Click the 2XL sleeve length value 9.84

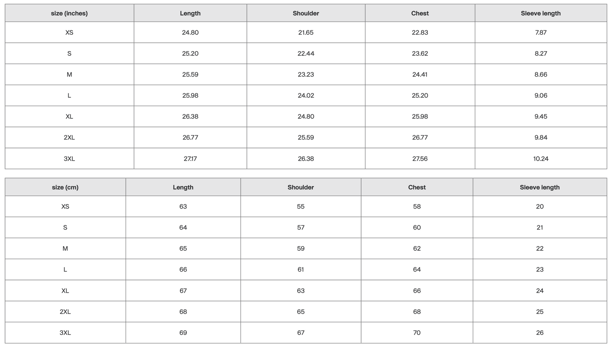point(541,137)
